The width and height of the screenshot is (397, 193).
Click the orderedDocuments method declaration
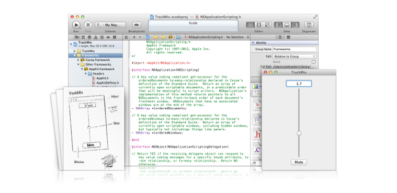coord(159,108)
